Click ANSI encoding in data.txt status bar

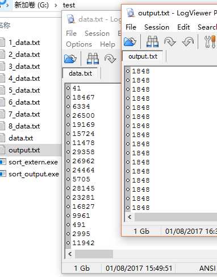point(207,268)
